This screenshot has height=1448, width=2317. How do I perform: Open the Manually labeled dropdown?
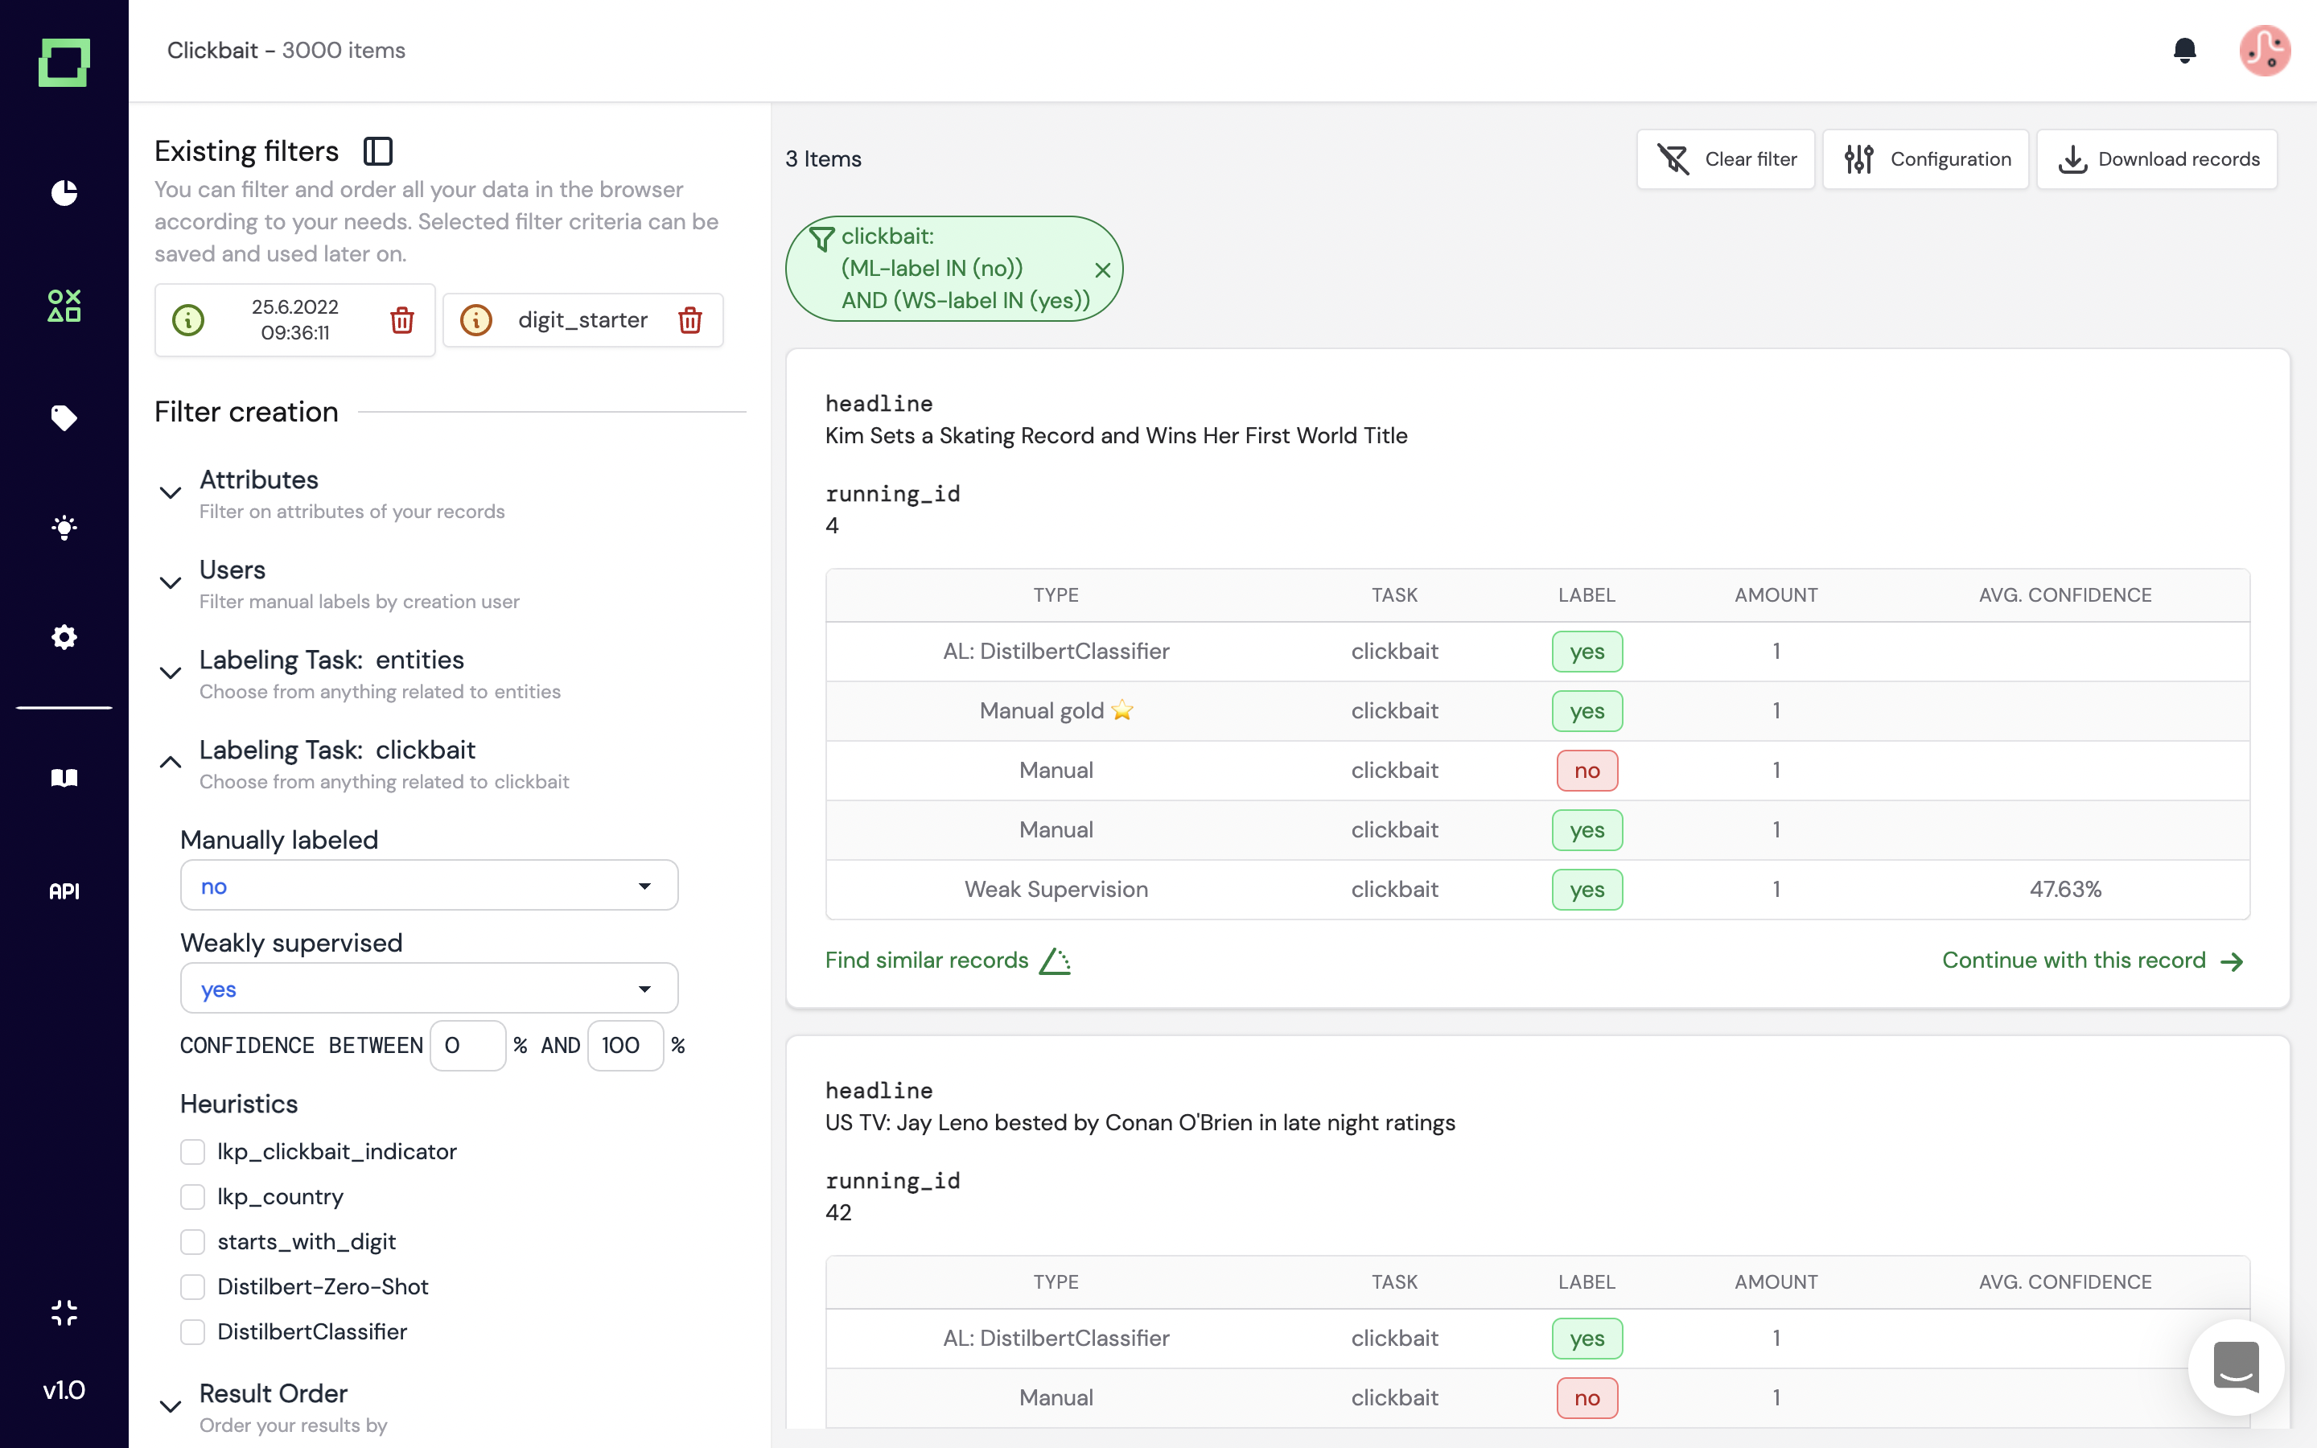pyautogui.click(x=428, y=886)
